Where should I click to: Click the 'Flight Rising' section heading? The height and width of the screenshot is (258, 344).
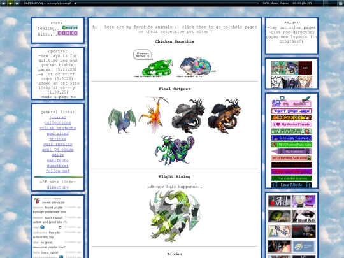tap(175, 177)
